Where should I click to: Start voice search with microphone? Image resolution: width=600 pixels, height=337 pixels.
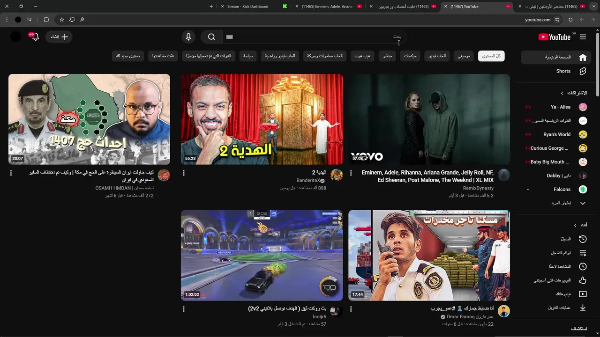188,37
